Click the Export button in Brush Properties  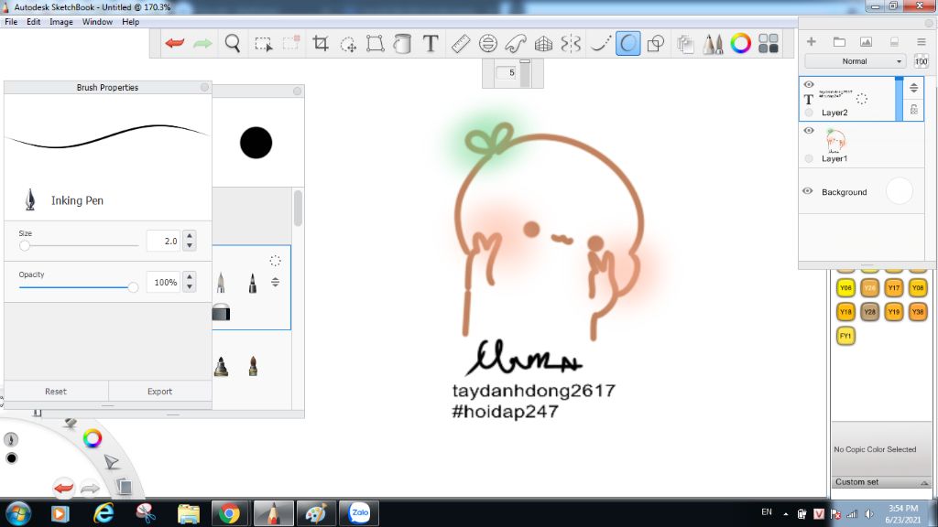pos(159,392)
